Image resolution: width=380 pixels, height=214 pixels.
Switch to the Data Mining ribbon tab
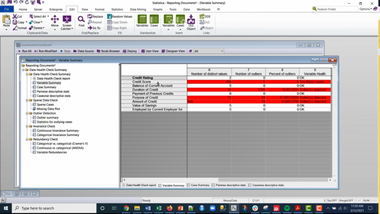138,9
